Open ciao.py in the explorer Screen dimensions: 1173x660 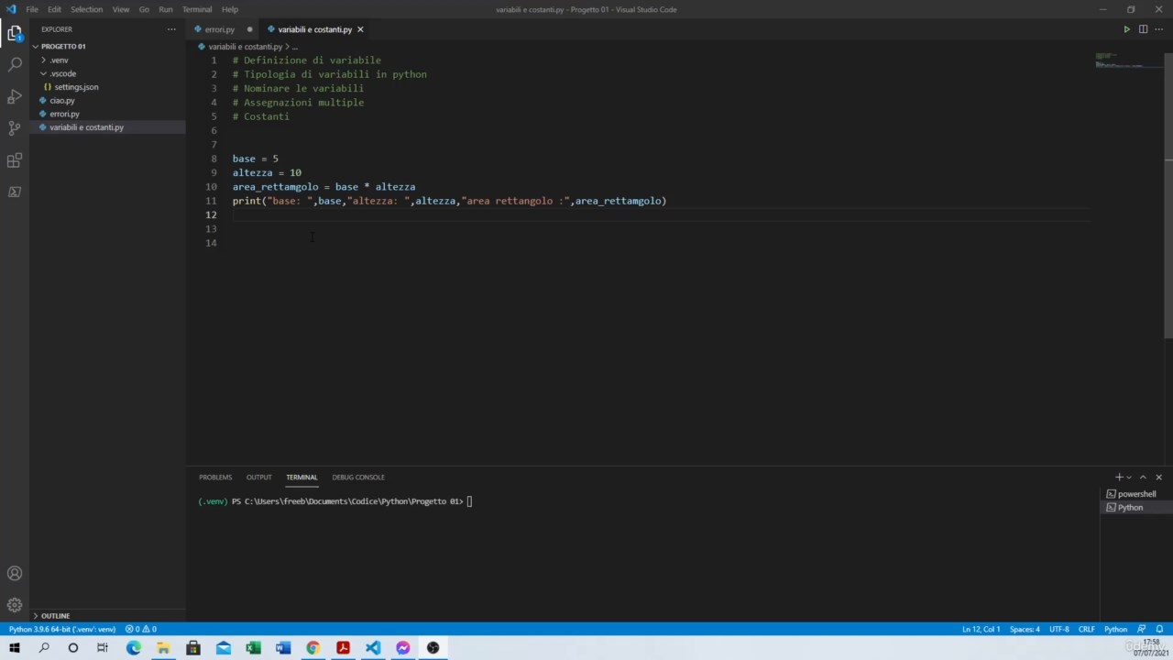click(x=62, y=100)
